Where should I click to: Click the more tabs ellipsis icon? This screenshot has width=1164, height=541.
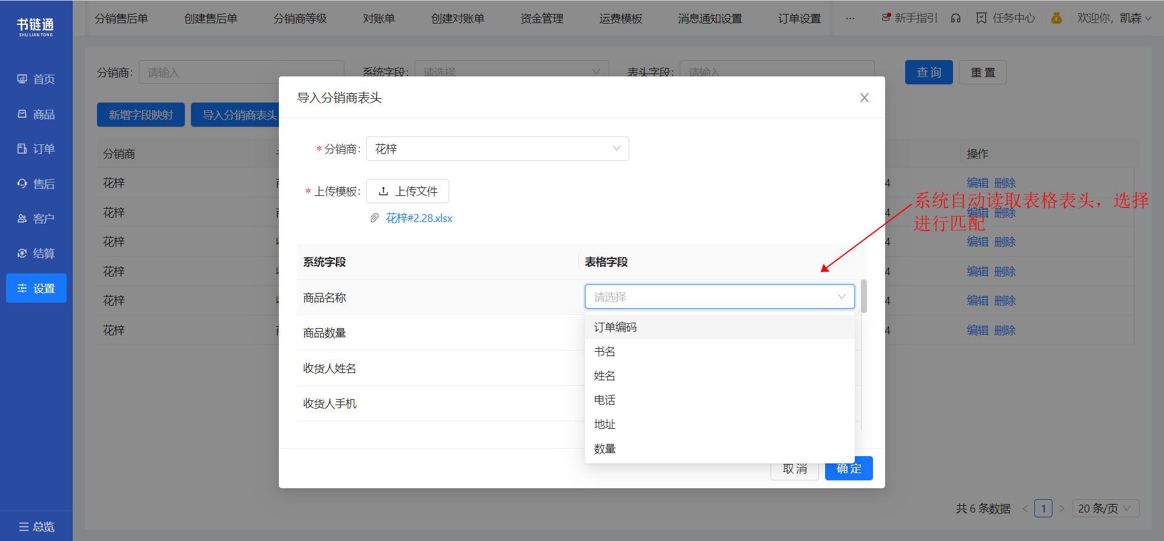(850, 18)
